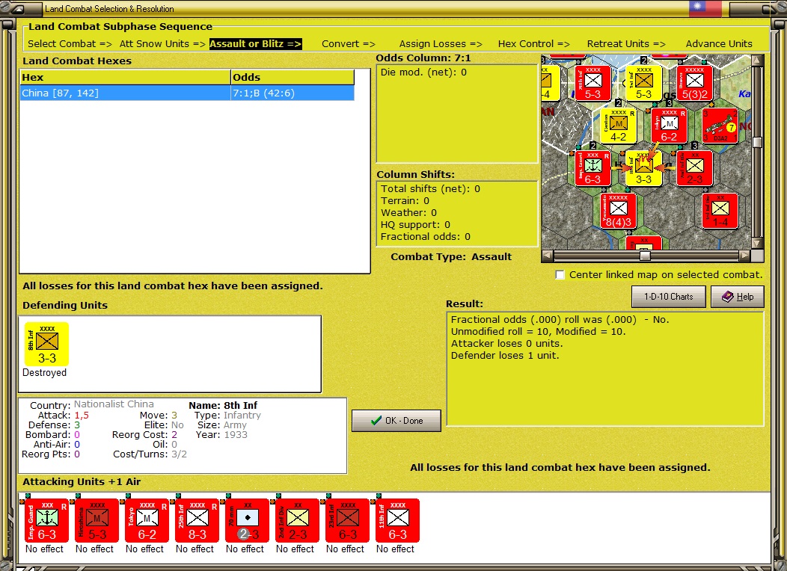Viewport: 787px width, 571px height.
Task: Click the map scroll up arrow
Action: click(757, 61)
